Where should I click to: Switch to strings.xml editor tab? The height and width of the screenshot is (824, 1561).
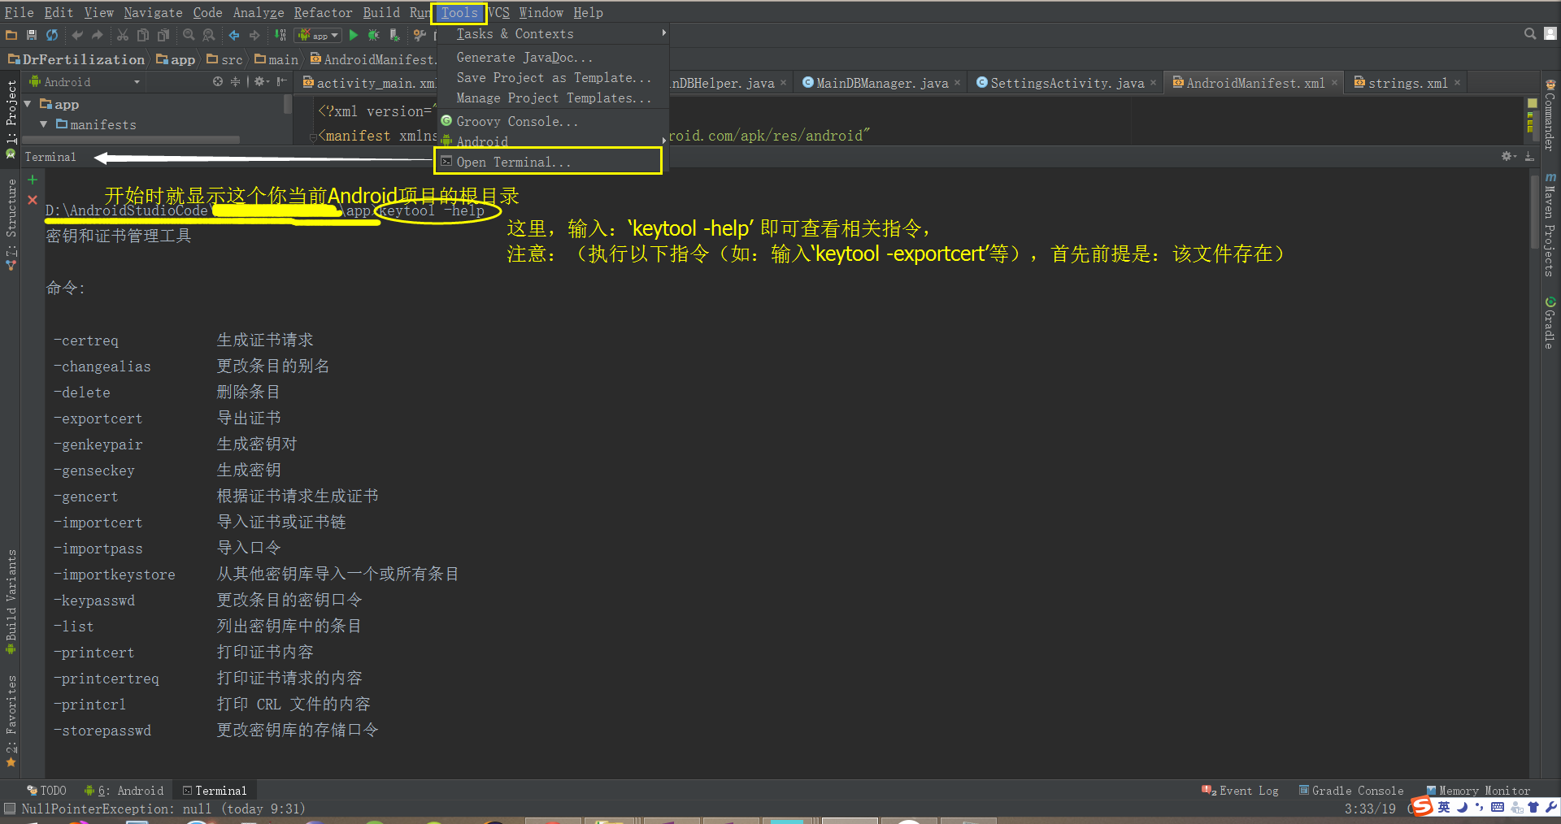point(1407,83)
